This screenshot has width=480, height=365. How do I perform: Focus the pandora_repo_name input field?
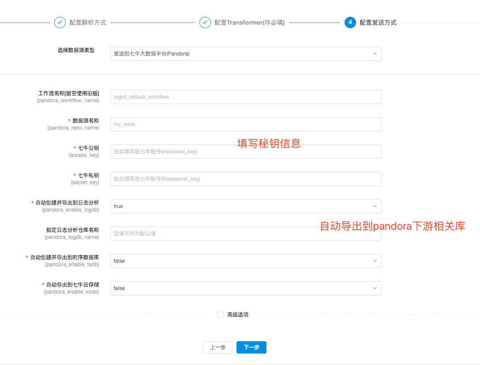[x=246, y=124]
